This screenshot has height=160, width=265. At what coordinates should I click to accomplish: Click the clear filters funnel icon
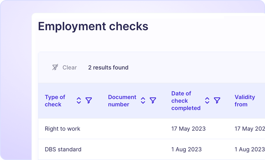tap(55, 68)
